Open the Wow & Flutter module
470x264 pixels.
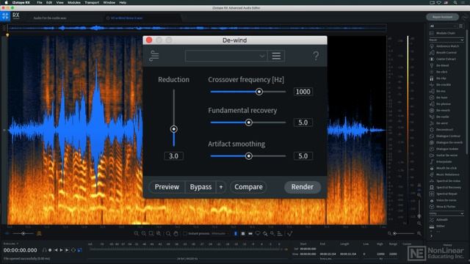[446, 207]
